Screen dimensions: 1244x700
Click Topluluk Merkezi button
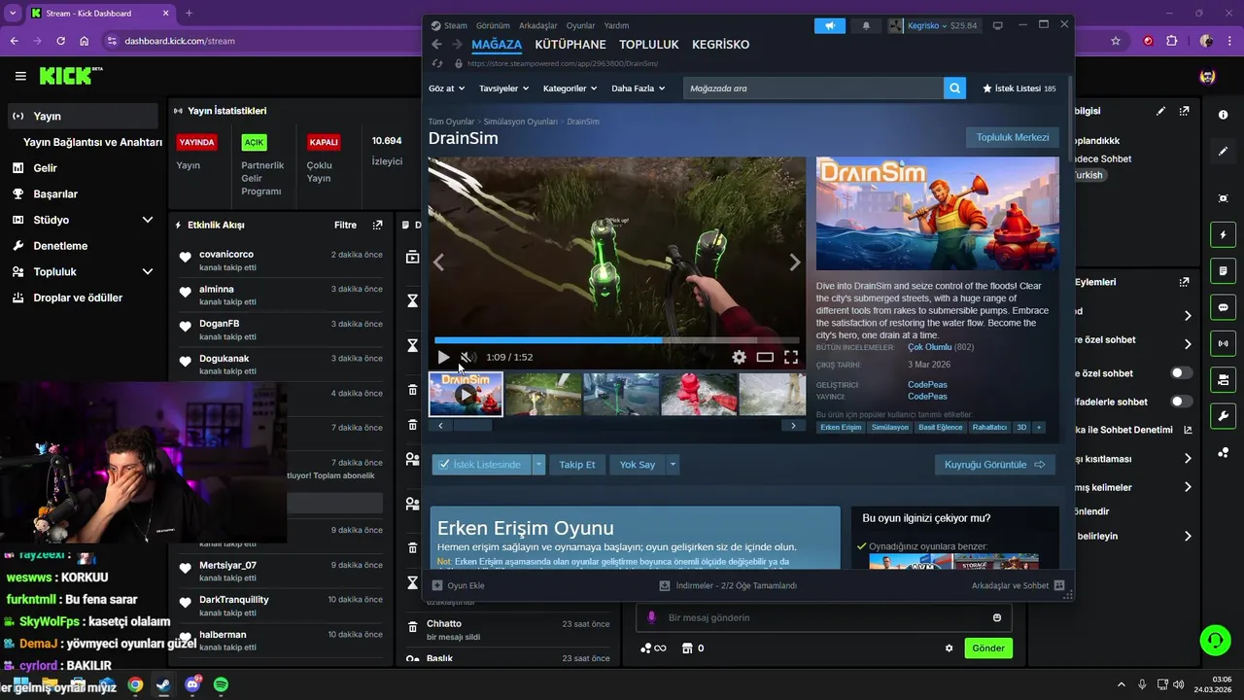pos(1013,138)
